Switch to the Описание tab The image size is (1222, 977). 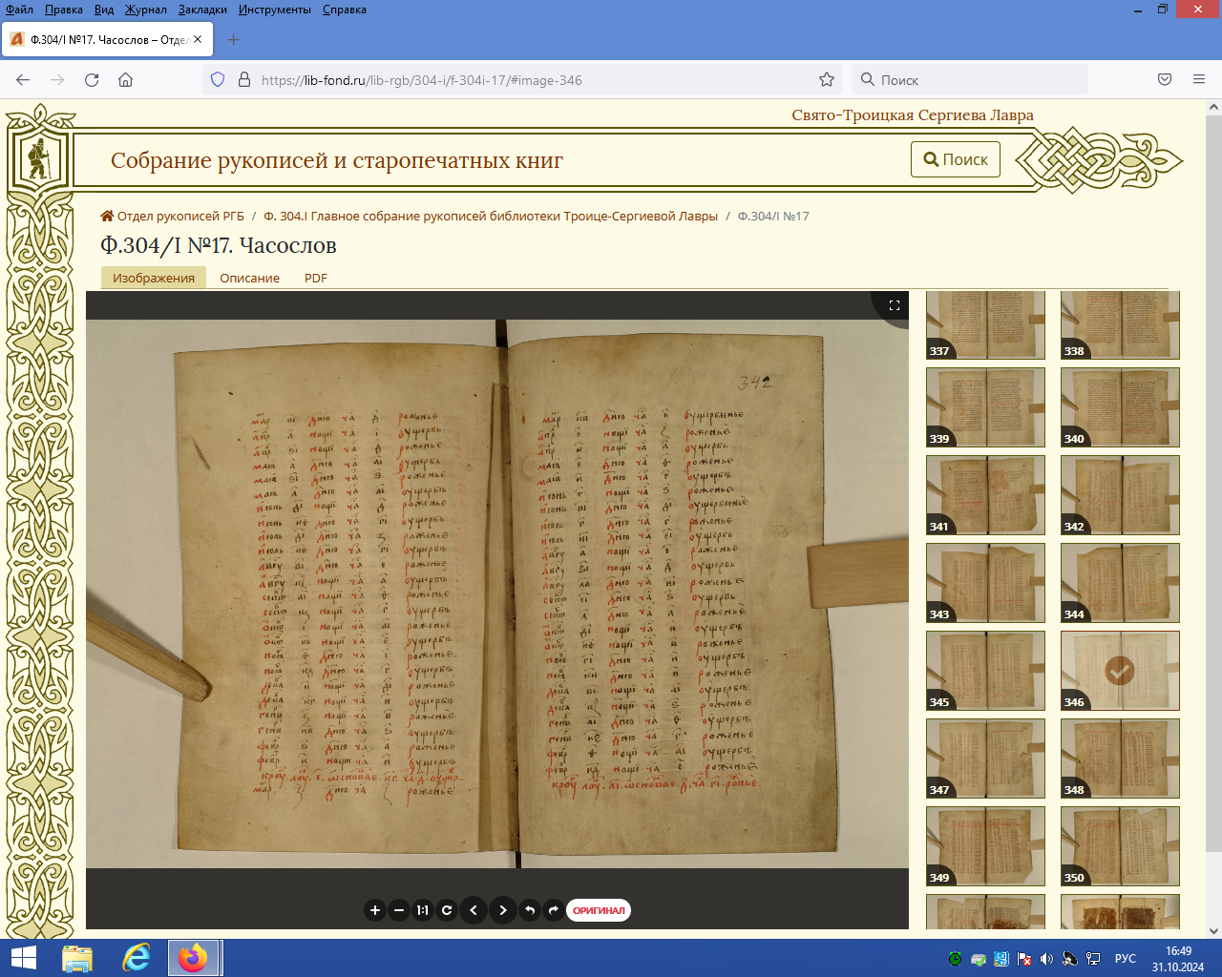point(249,279)
